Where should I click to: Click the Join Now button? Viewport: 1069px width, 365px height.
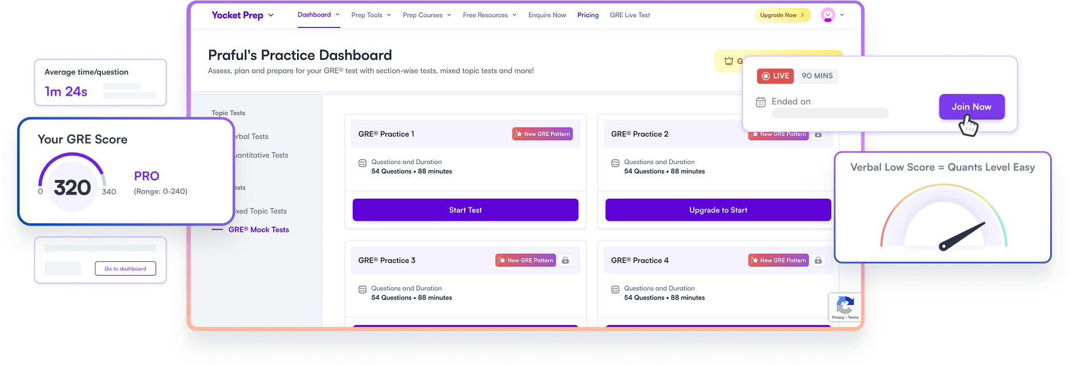[x=972, y=107]
